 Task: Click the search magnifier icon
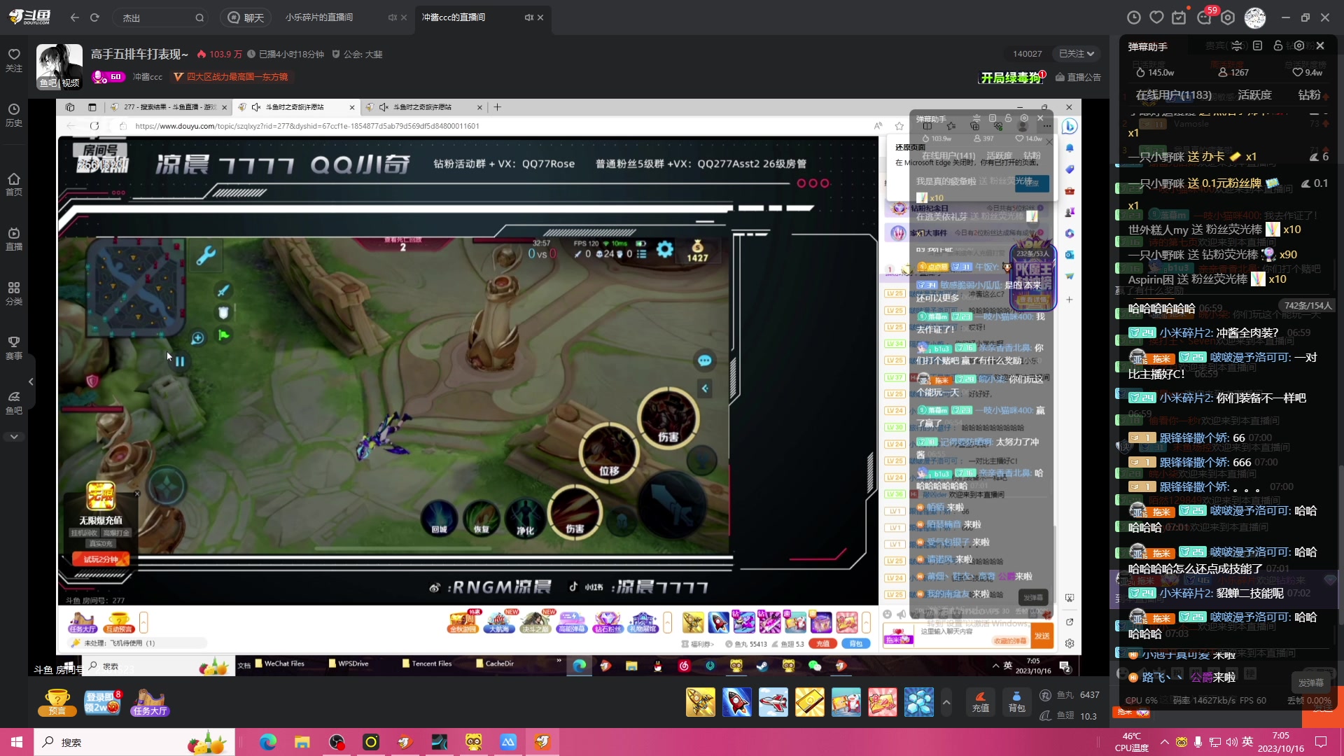[199, 17]
